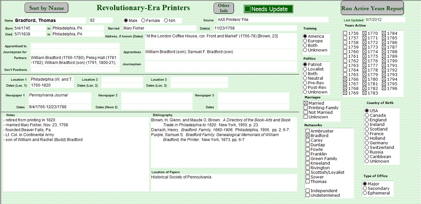The width and height of the screenshot is (421, 204).
Task: Click the Apprenticed to input field
Action: coord(75,46)
